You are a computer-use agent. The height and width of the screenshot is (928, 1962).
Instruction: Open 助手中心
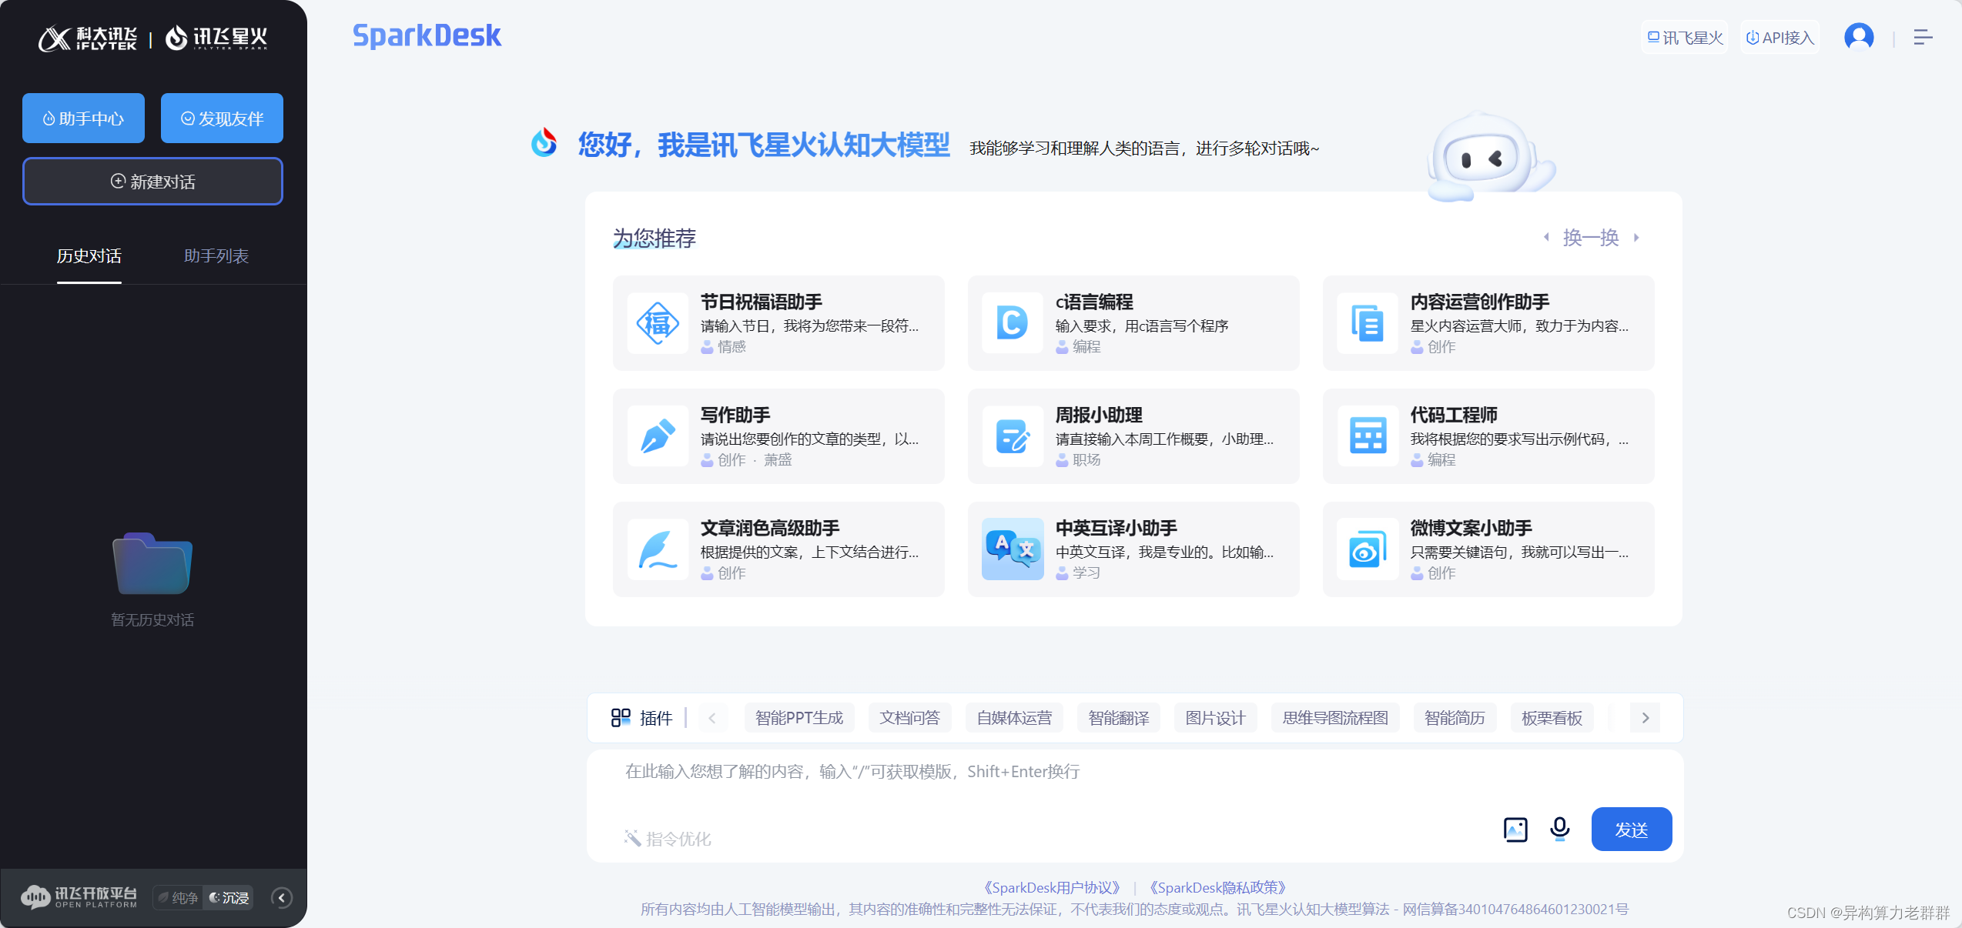[x=83, y=119]
